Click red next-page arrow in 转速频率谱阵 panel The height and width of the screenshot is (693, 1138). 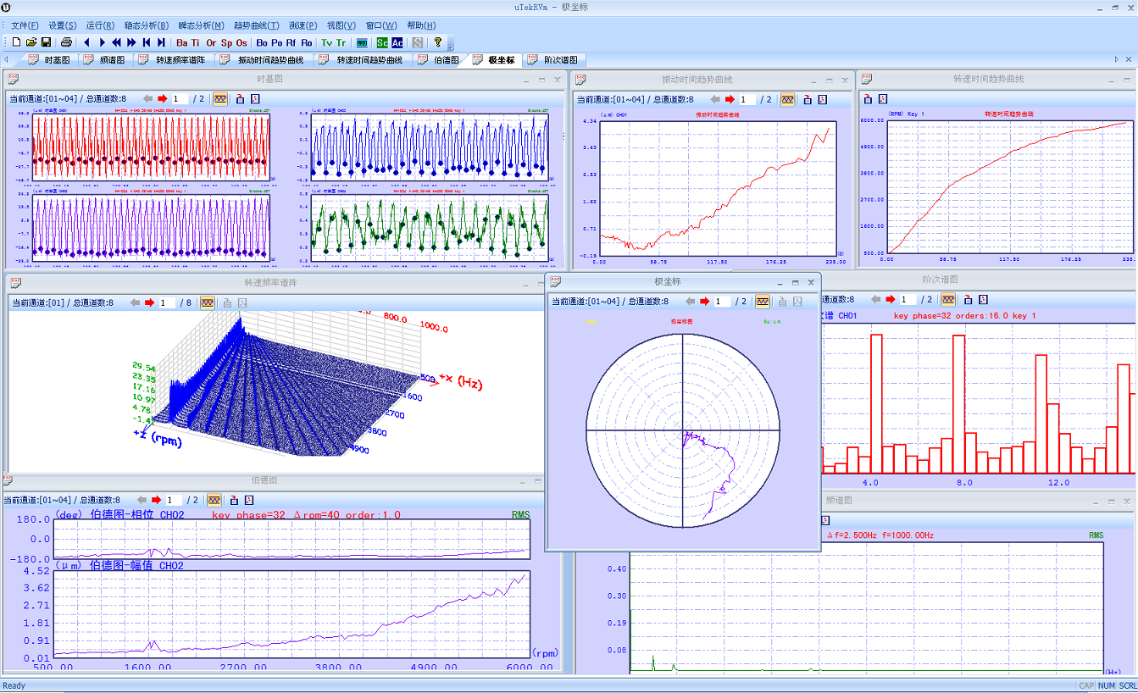150,302
